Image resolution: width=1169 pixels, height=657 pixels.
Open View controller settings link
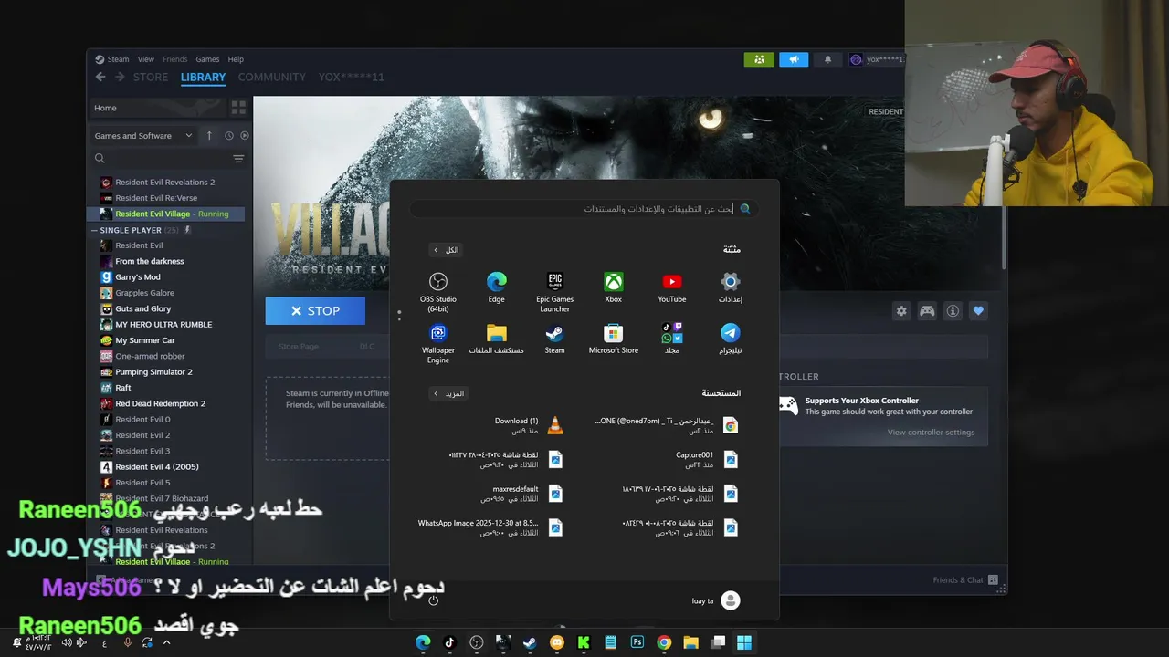[931, 433]
